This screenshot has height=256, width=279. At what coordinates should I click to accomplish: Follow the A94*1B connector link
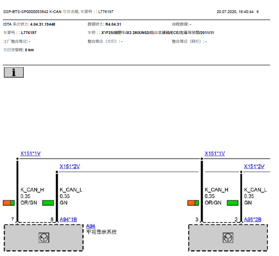(x=68, y=220)
